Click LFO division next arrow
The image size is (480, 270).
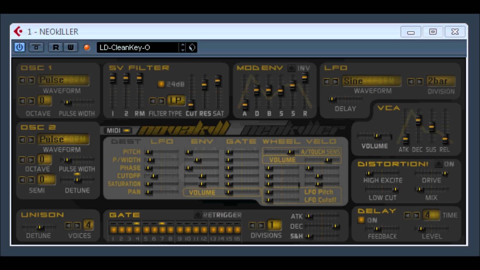[x=420, y=82]
